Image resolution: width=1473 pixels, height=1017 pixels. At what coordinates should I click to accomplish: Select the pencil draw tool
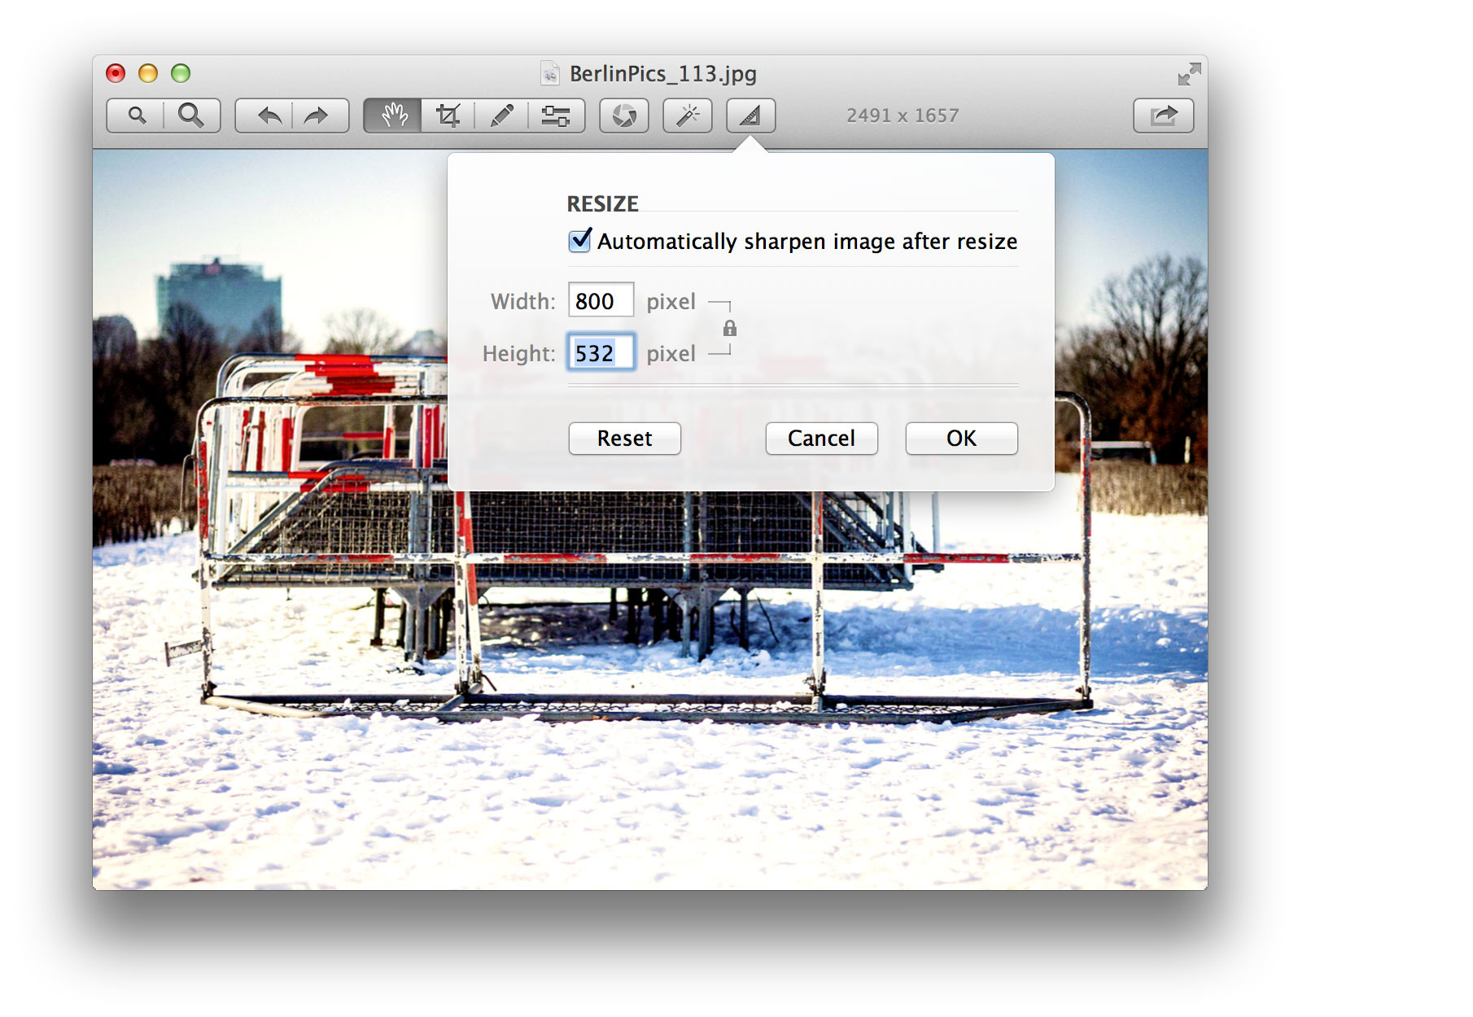pos(501,116)
